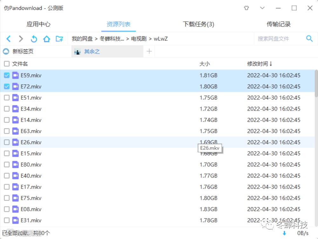This screenshot has width=318, height=239.
Task: Click the download speed arrow icon
Action: (x=284, y=233)
